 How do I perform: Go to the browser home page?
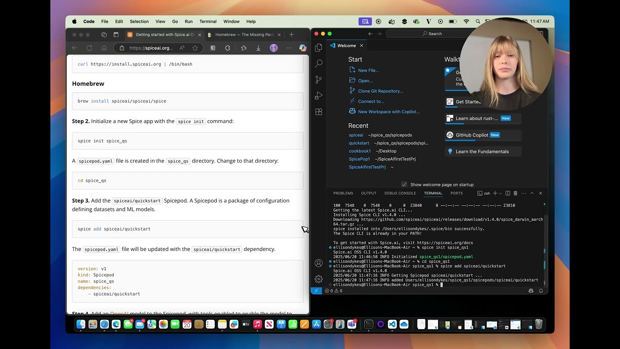coord(104,48)
